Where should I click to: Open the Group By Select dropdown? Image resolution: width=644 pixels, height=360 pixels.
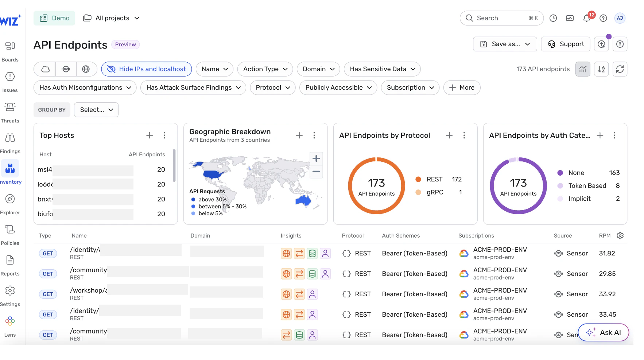pos(96,110)
